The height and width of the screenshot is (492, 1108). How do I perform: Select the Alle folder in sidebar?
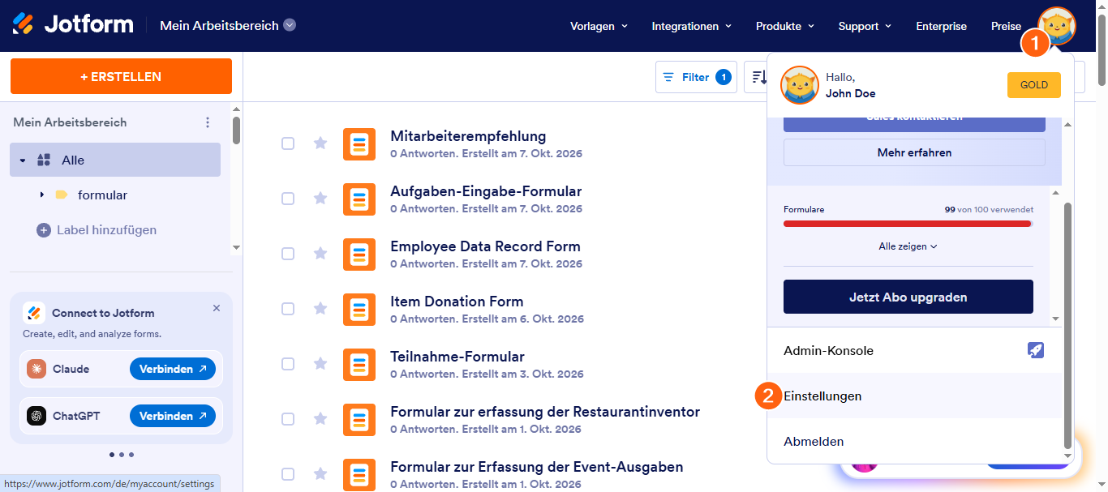(x=115, y=160)
